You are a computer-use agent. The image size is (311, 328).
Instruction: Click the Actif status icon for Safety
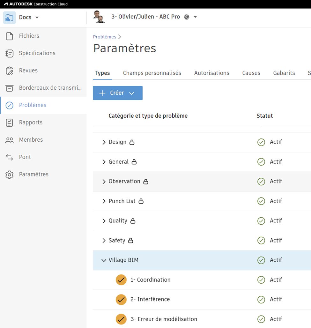click(261, 241)
